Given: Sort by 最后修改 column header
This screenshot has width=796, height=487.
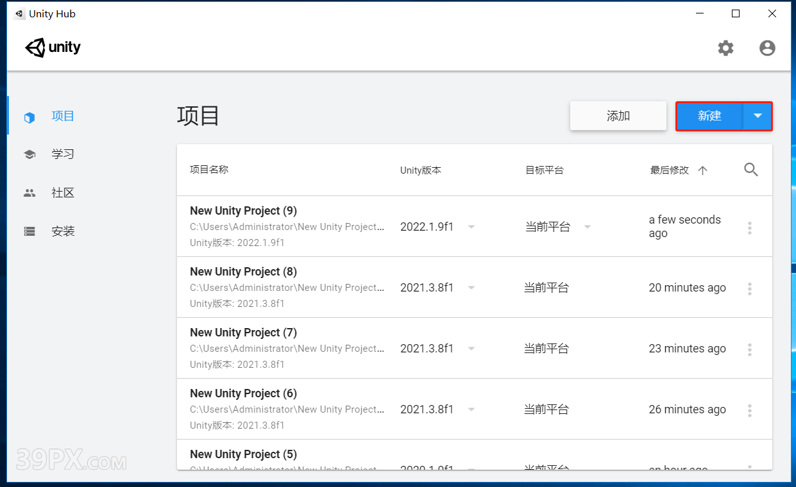Looking at the screenshot, I should (x=670, y=170).
